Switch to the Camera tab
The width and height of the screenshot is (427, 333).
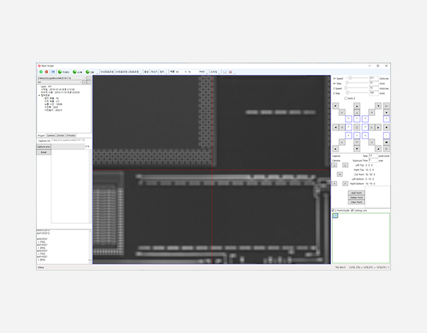click(51, 135)
